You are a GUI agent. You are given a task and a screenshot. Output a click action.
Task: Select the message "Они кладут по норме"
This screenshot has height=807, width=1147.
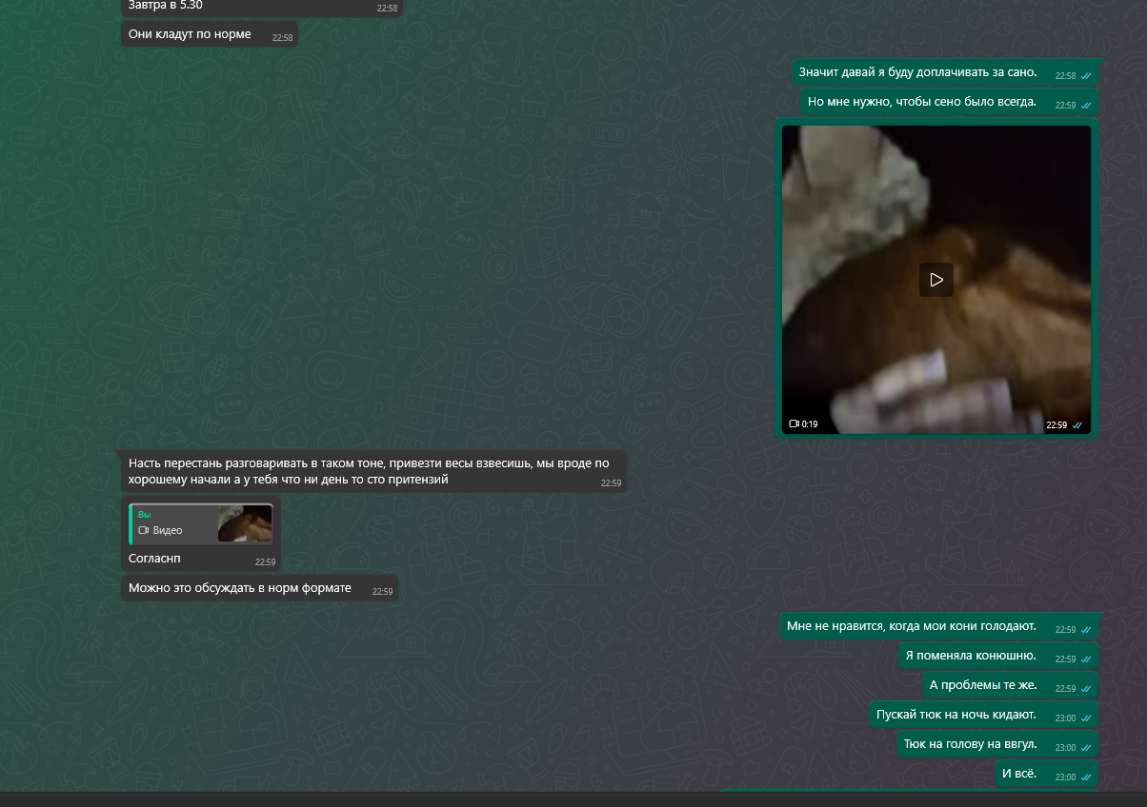pyautogui.click(x=190, y=34)
